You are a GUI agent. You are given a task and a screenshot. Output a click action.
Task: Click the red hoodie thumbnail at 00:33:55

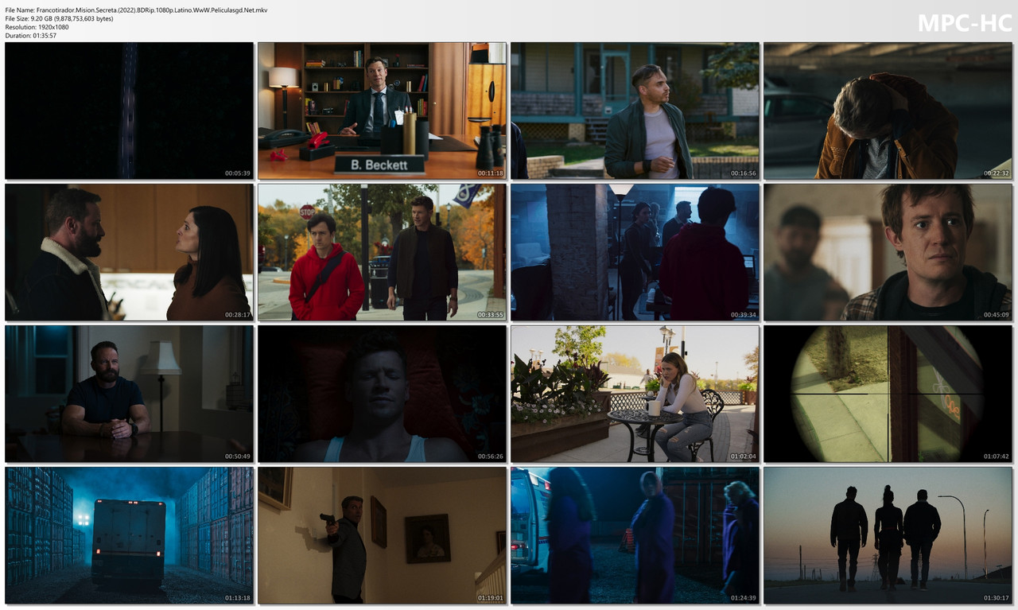pyautogui.click(x=382, y=252)
